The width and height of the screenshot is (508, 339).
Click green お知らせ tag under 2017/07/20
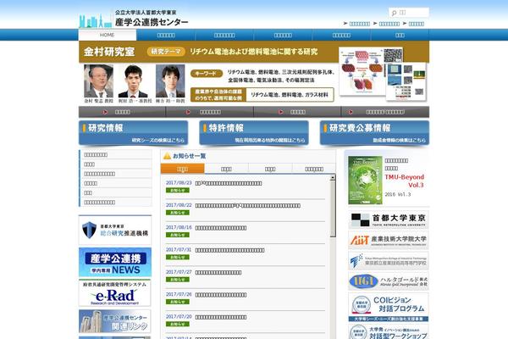(178, 324)
